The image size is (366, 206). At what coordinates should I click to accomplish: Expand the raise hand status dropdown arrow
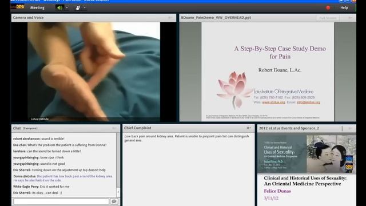click(85, 7)
